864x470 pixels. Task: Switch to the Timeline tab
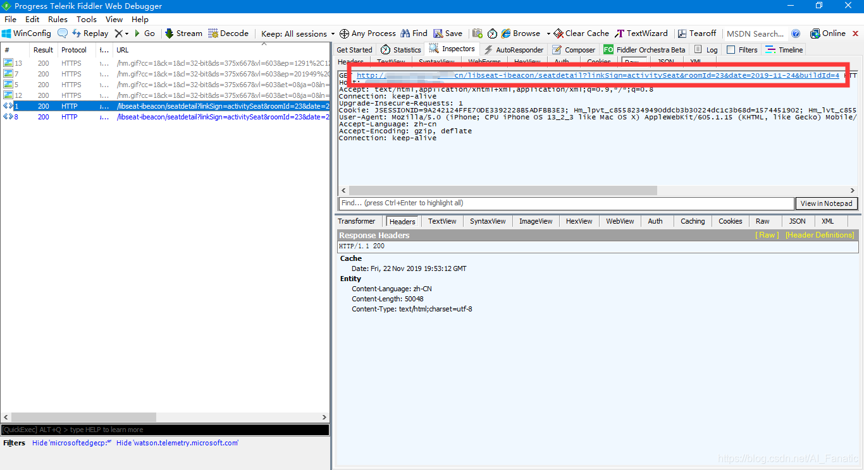click(784, 49)
